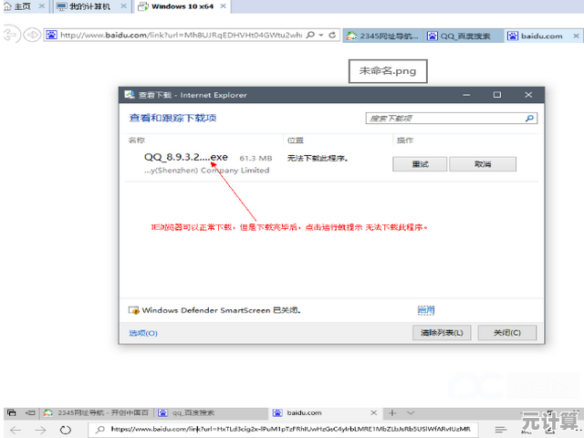
Task: Switch to the 我的计算机 tab
Action: click(x=89, y=6)
